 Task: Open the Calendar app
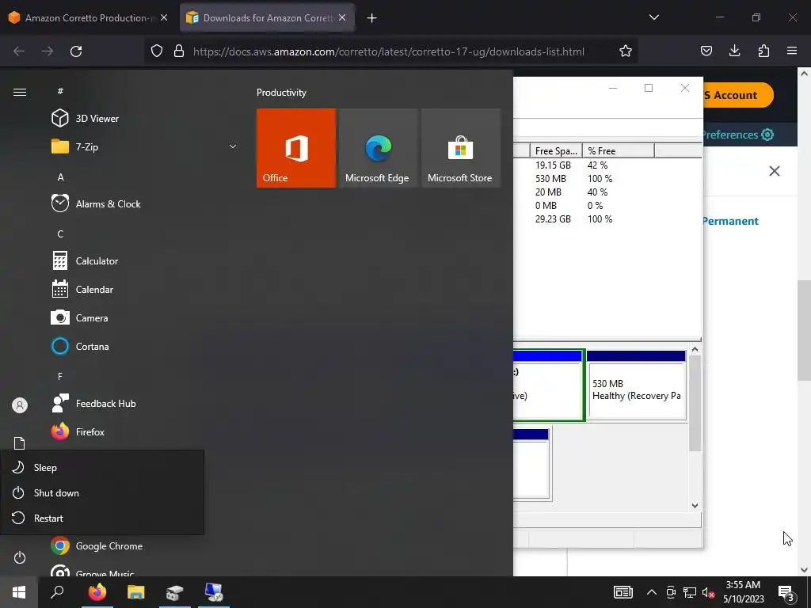point(82,290)
